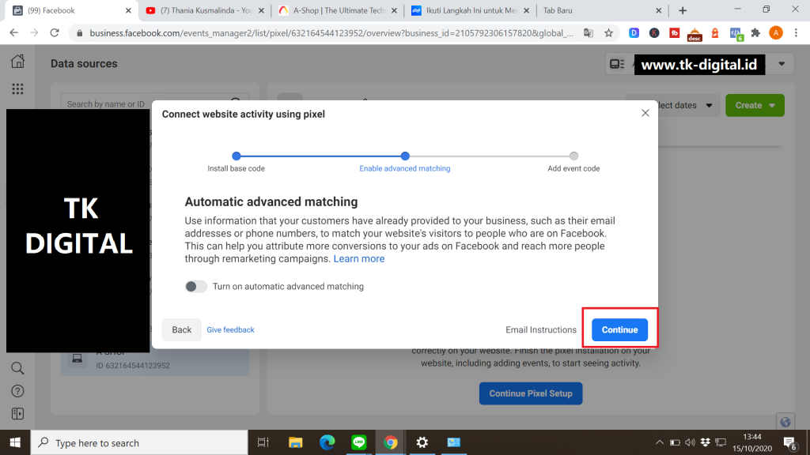Bookmark this page with star icon
810x455 pixels.
click(x=608, y=33)
